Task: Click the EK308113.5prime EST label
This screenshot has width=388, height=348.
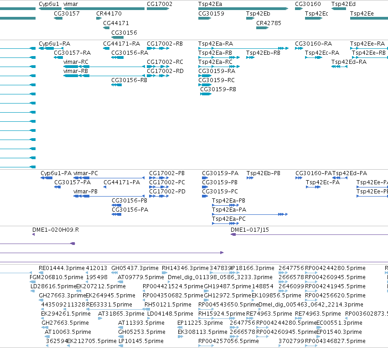Action: pos(202,332)
